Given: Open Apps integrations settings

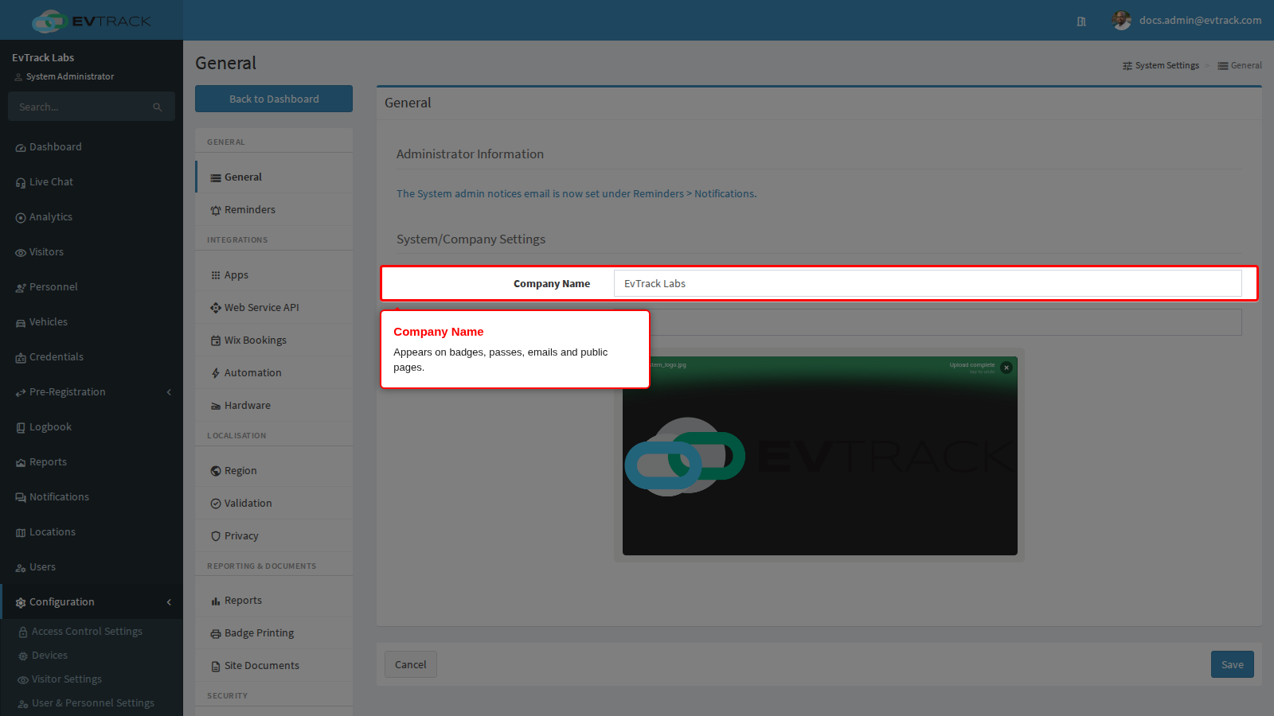Looking at the screenshot, I should [x=274, y=275].
